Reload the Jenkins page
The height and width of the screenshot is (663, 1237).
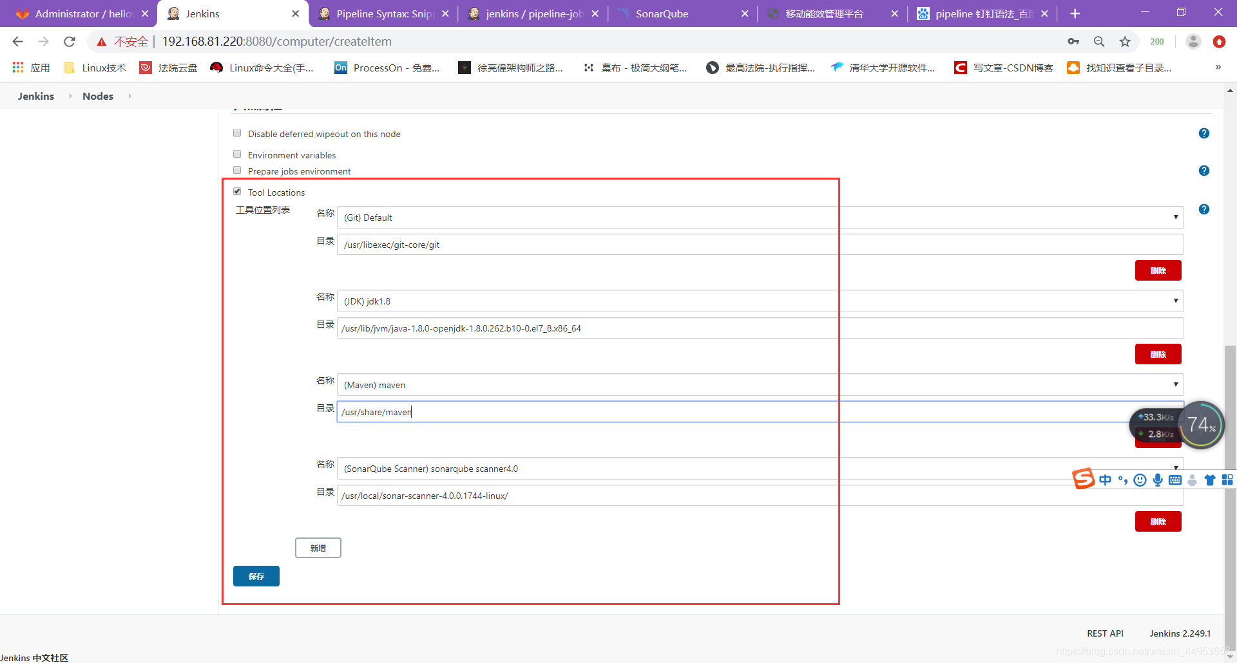70,42
